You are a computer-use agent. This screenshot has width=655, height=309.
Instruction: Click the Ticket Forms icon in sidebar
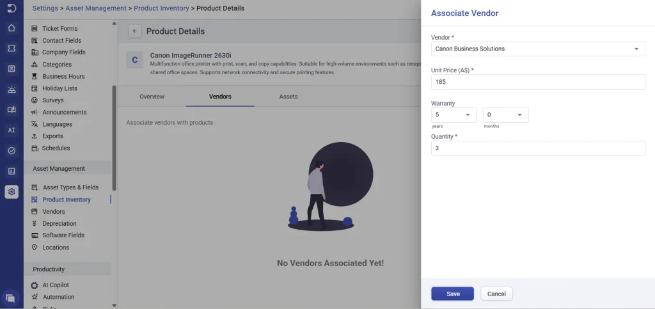[x=35, y=29]
